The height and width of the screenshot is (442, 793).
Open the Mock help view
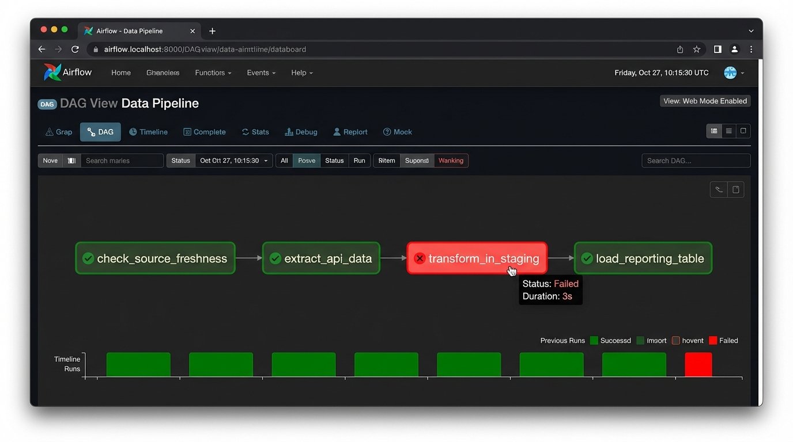coord(398,132)
